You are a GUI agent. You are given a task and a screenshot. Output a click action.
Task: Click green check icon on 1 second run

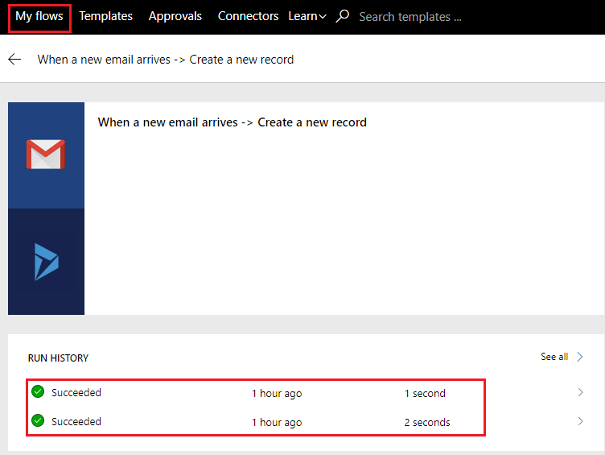point(38,391)
